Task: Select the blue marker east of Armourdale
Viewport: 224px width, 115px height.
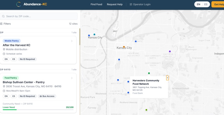Action: (119, 59)
